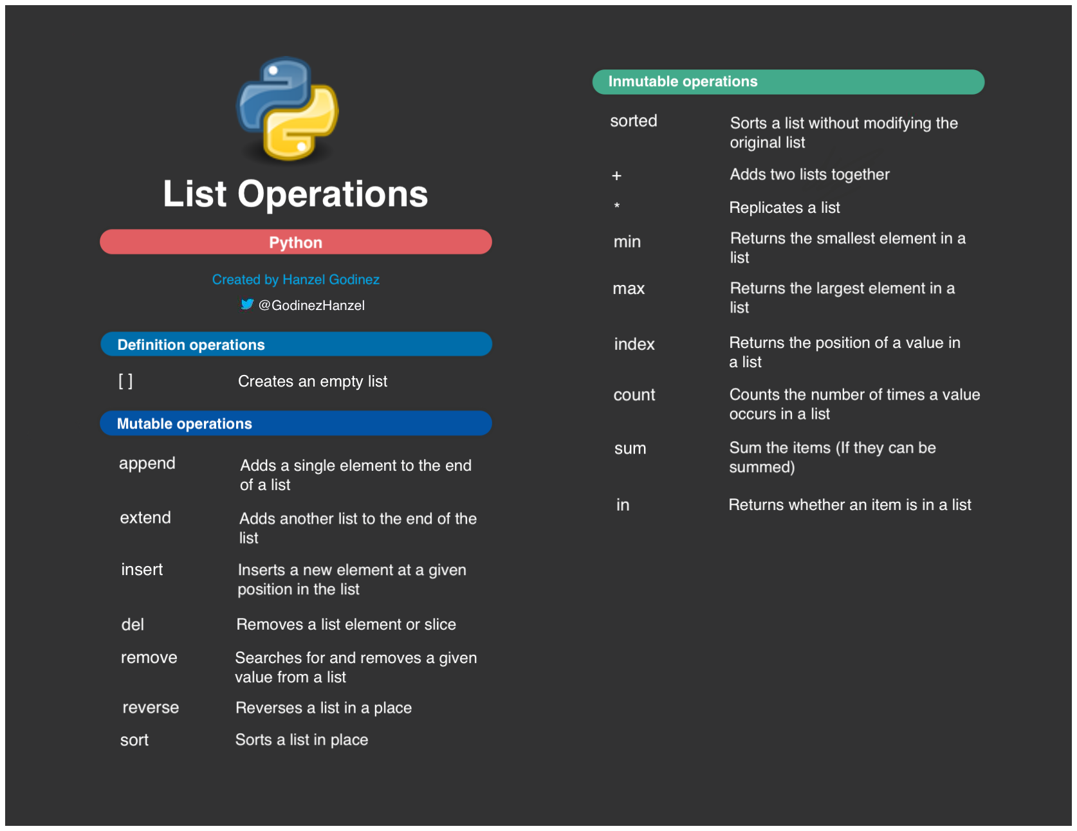Select the sorted operation entry
This screenshot has width=1077, height=831.
[633, 121]
